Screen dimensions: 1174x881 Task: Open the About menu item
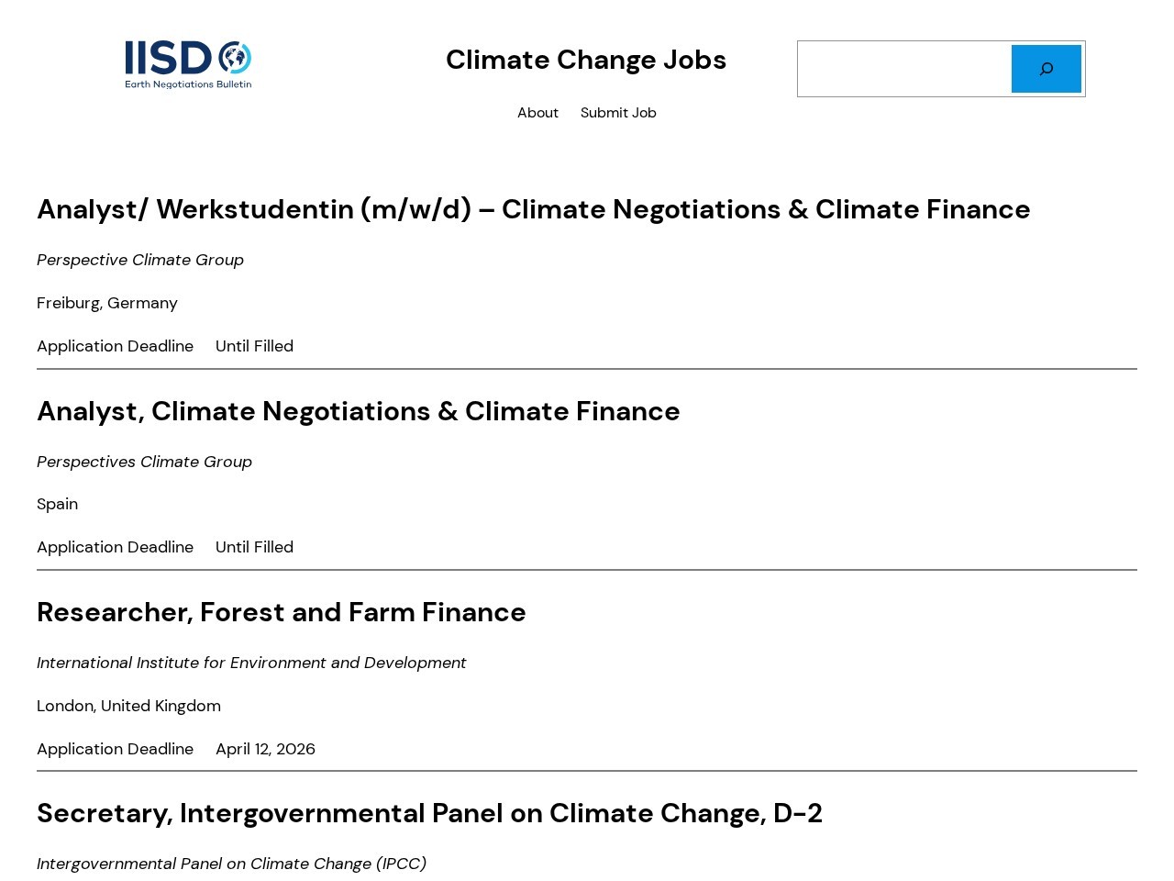click(537, 113)
